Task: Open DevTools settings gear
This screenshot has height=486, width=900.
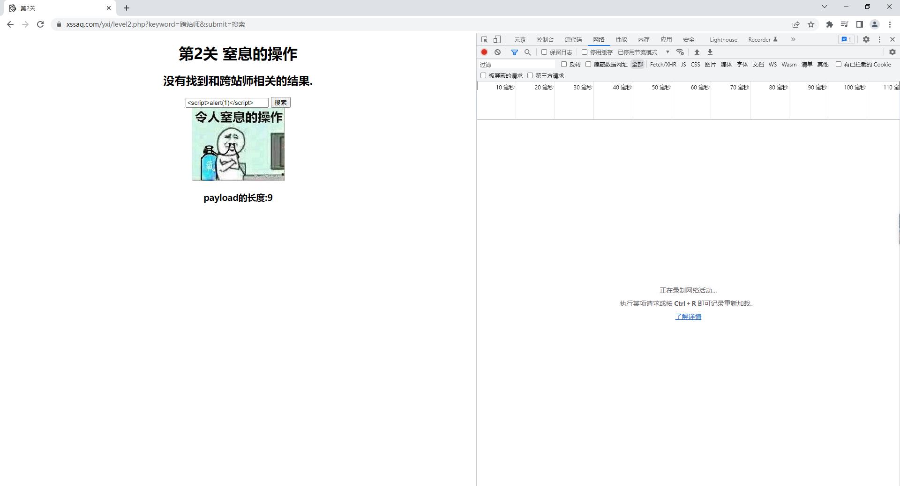Action: point(866,40)
